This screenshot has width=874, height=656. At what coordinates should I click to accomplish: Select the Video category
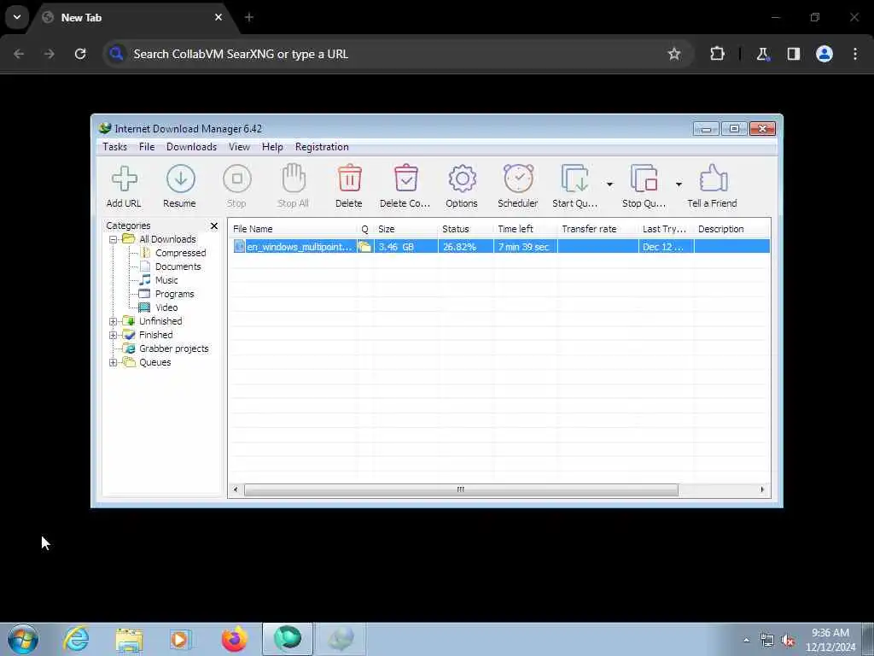(166, 307)
